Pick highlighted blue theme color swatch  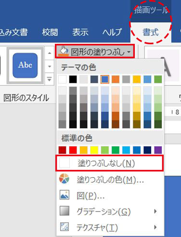(105, 79)
